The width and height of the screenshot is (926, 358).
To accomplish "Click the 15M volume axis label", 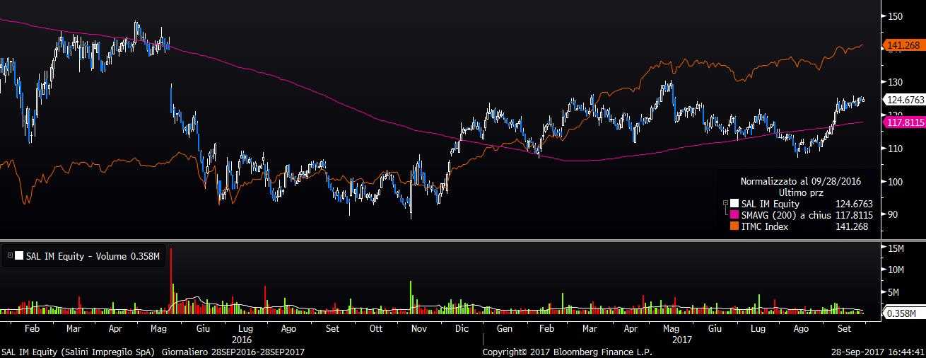I will click(x=897, y=248).
